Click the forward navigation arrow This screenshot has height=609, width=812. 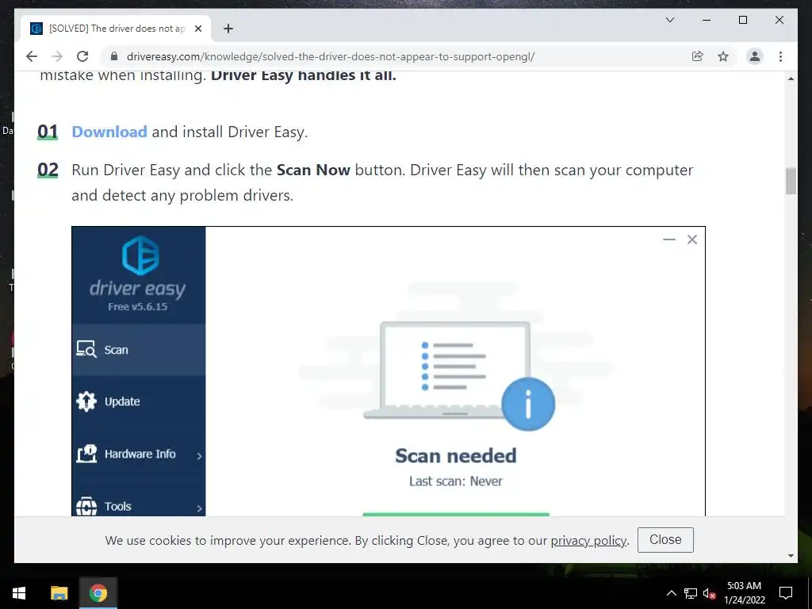click(x=57, y=56)
